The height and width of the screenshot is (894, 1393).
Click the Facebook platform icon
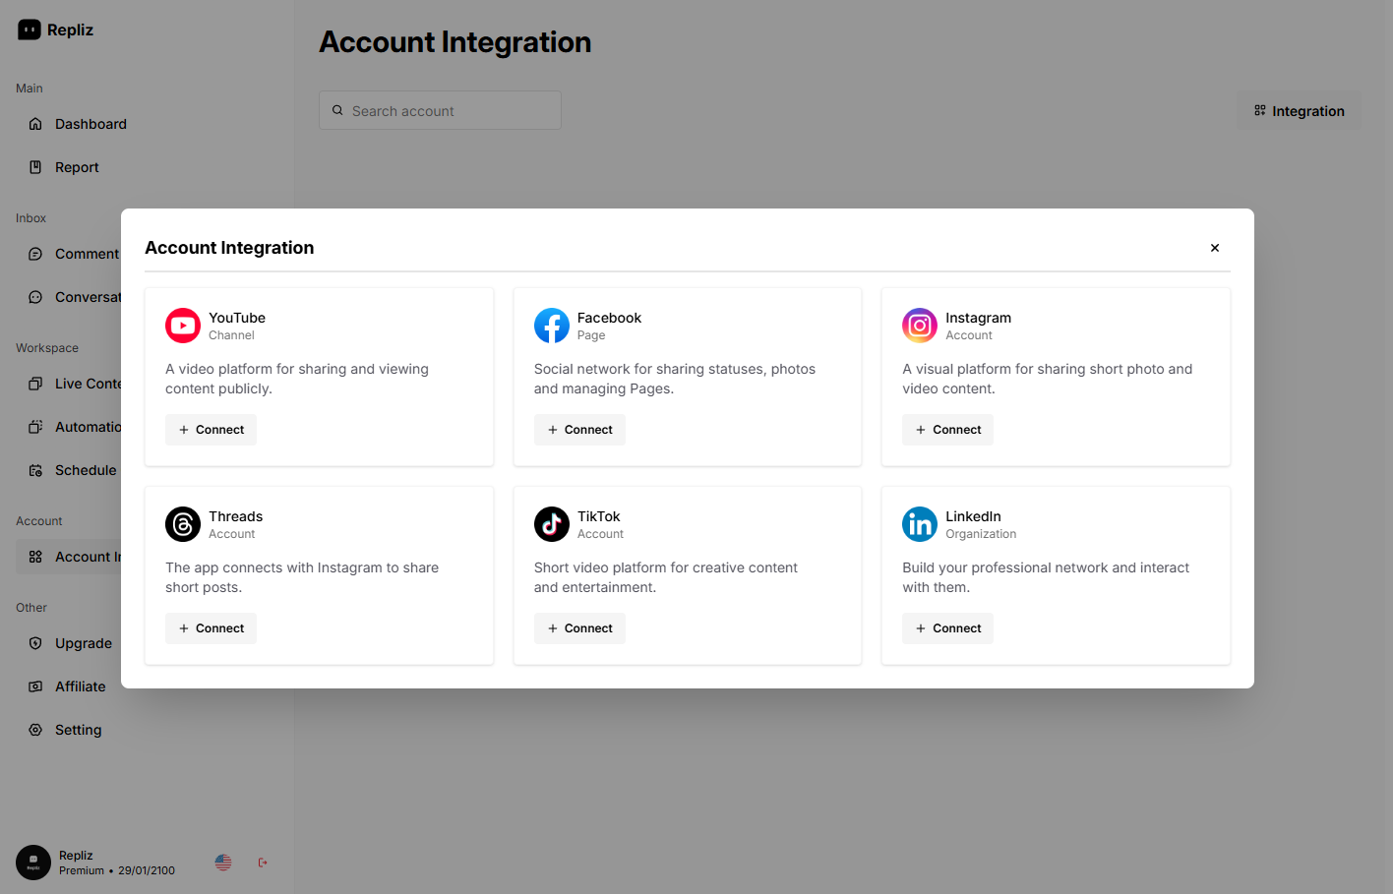(x=551, y=325)
